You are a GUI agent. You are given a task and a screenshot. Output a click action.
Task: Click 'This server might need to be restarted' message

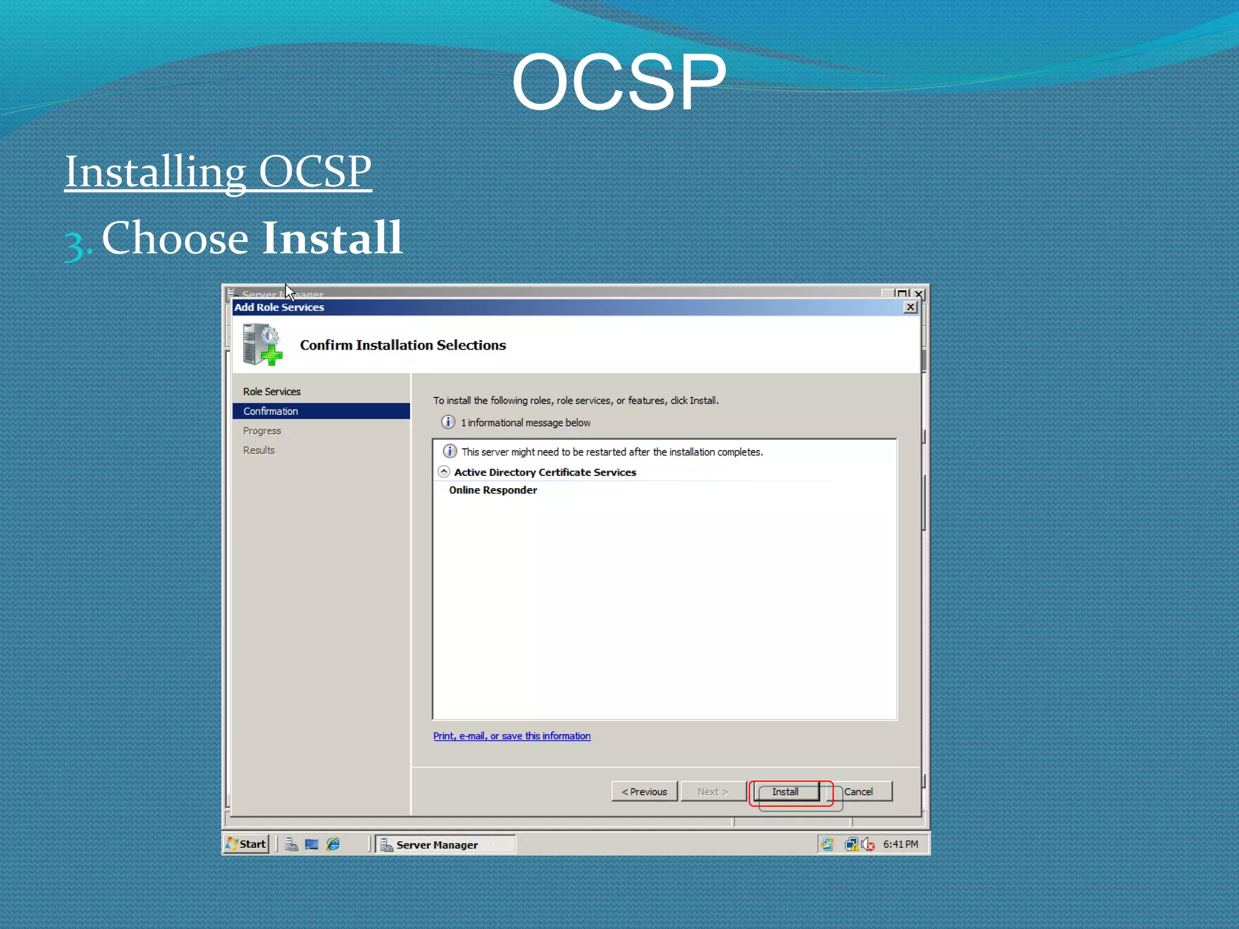612,452
